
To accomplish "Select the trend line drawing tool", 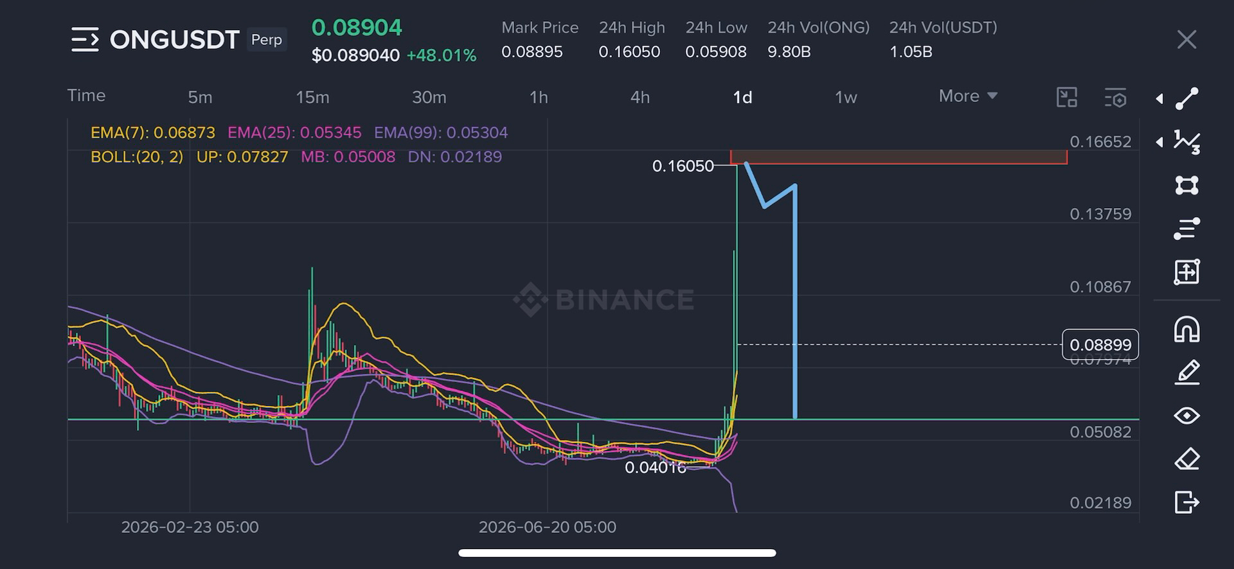I will pyautogui.click(x=1186, y=99).
